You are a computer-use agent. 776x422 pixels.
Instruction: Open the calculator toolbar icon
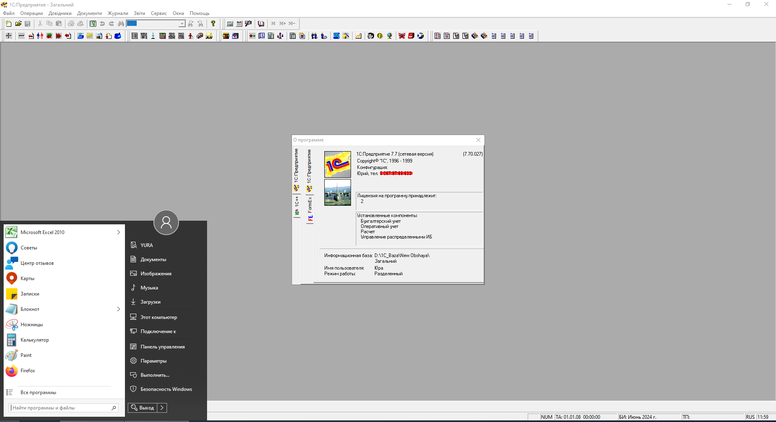click(230, 23)
